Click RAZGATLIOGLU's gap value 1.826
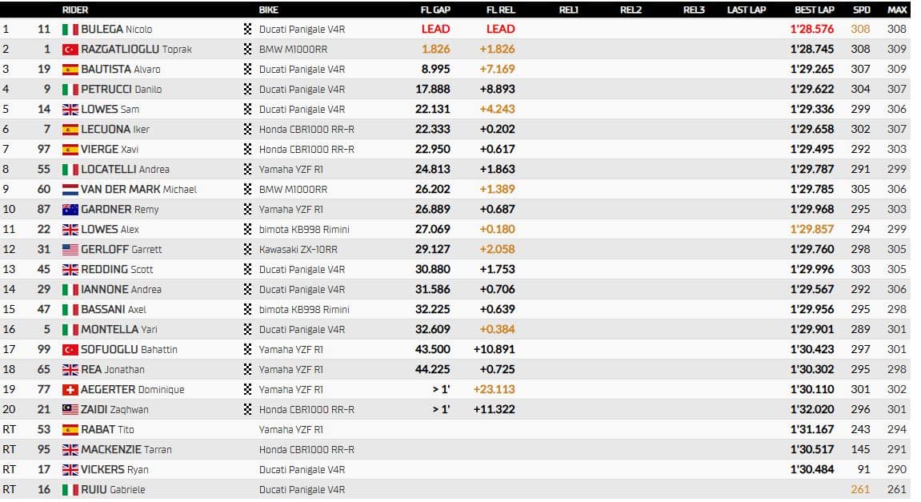This screenshot has height=502, width=921. [436, 50]
